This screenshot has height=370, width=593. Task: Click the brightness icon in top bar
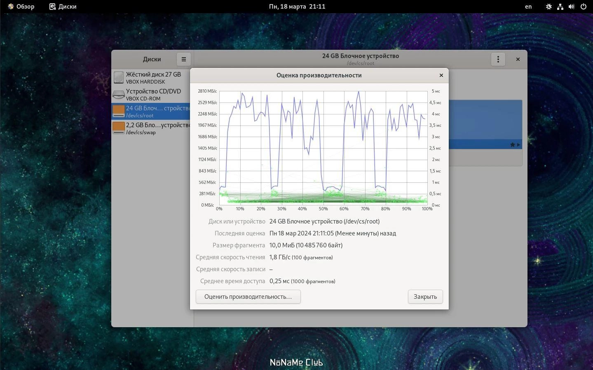[x=549, y=7]
